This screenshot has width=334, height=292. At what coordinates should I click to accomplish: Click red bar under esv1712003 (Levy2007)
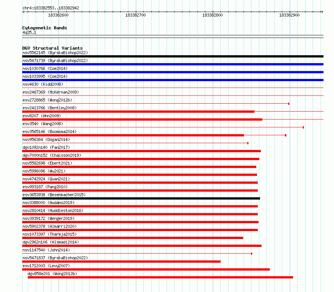(x=146, y=269)
